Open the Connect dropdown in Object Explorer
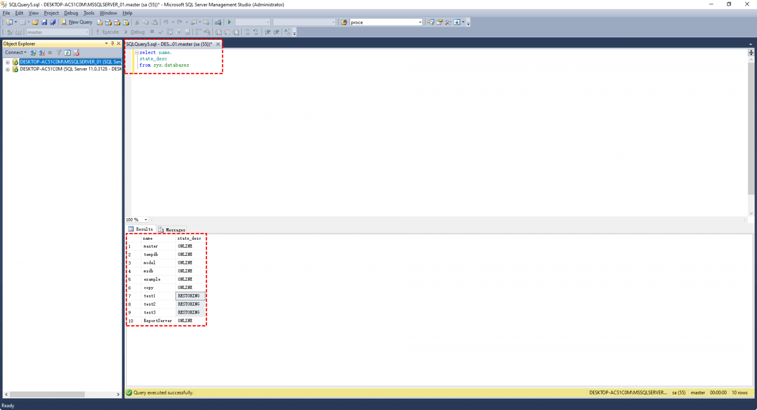Viewport: 757px width, 410px height. tap(16, 52)
